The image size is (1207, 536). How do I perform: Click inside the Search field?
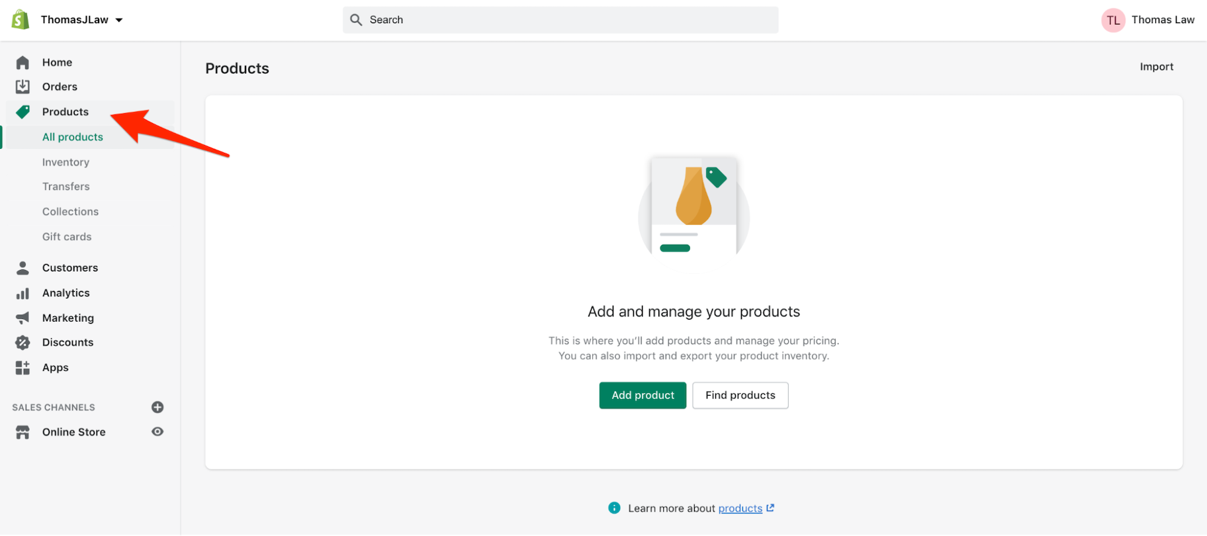560,19
